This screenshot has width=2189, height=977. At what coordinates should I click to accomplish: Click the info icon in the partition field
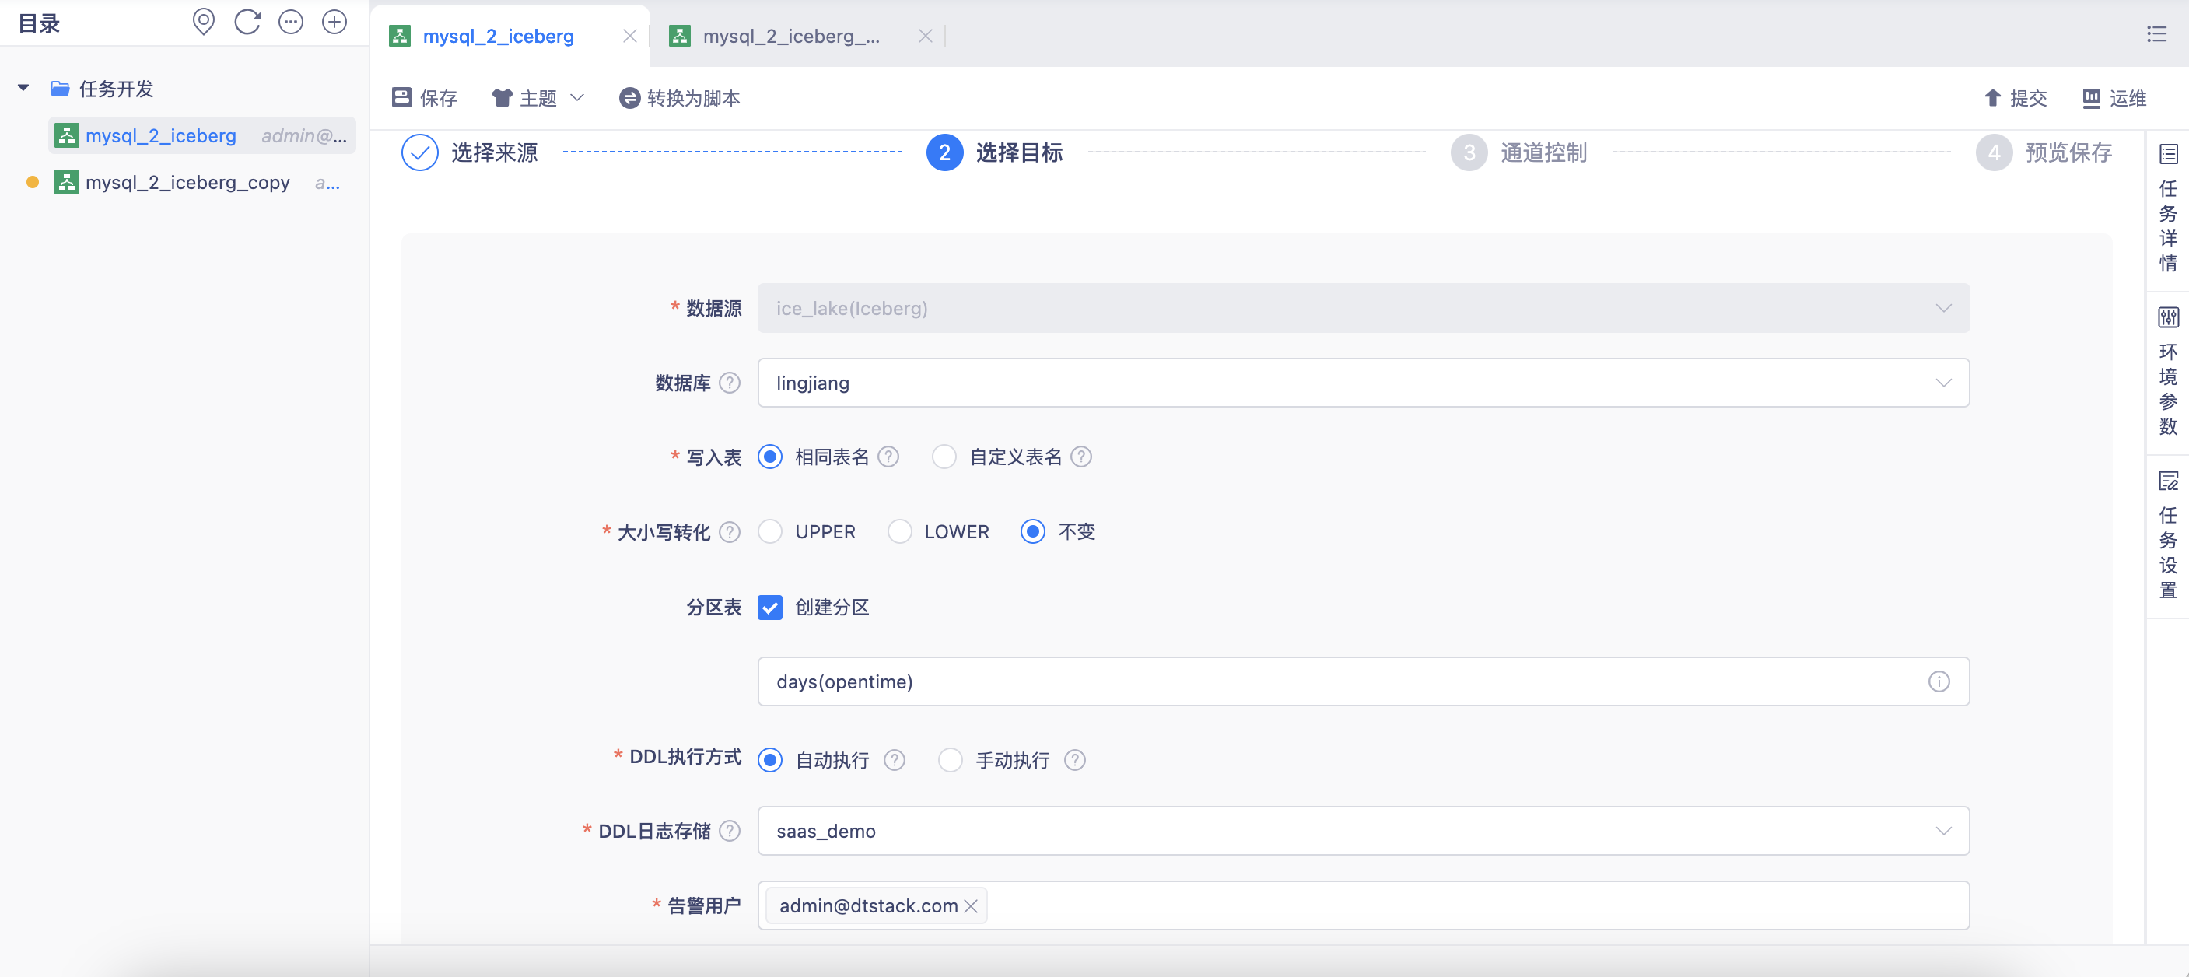(x=1939, y=681)
